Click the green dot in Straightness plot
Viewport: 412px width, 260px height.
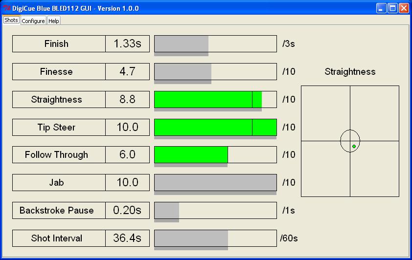[x=354, y=146]
